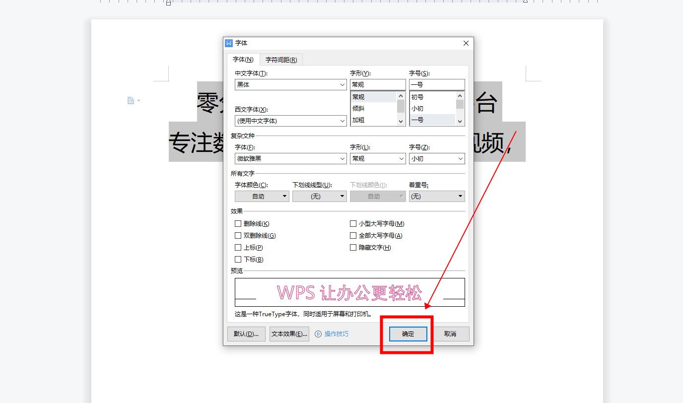
Task: Click the 确定 button
Action: 408,334
